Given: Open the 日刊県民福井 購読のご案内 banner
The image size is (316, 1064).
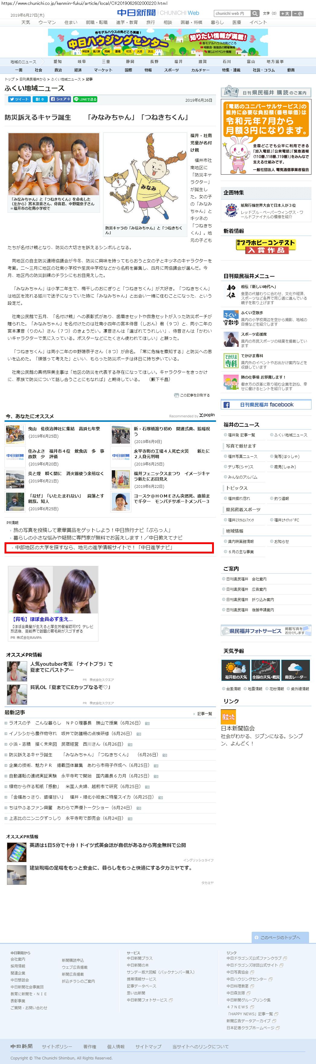Looking at the screenshot, I should (266, 92).
